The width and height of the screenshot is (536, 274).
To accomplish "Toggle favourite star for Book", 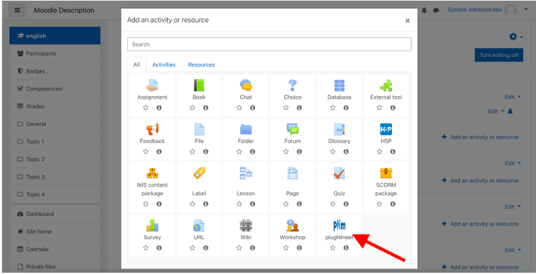I will tap(192, 108).
